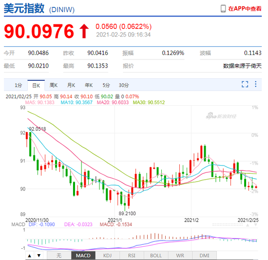Click the 2021/1 date axis label

[115, 220]
